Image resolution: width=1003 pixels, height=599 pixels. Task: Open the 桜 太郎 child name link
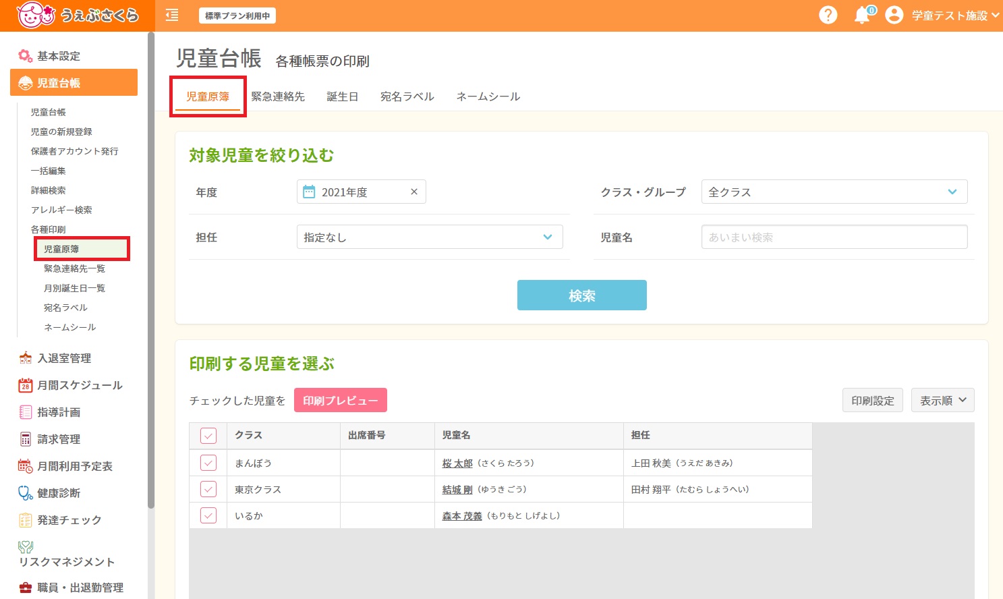click(x=457, y=463)
